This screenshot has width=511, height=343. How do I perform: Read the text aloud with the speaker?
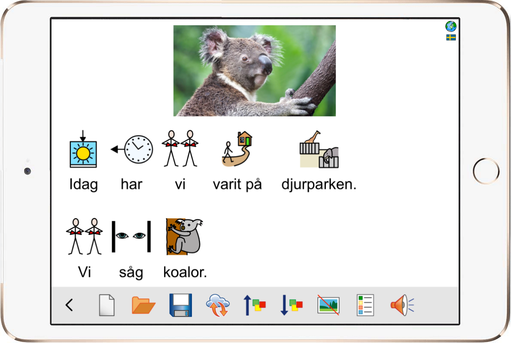(x=403, y=305)
